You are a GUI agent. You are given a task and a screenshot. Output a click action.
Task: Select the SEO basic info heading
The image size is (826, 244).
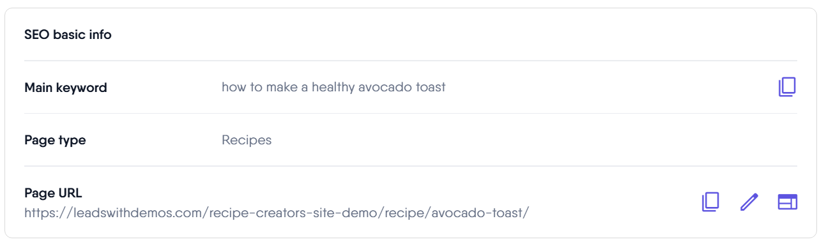[x=68, y=34]
